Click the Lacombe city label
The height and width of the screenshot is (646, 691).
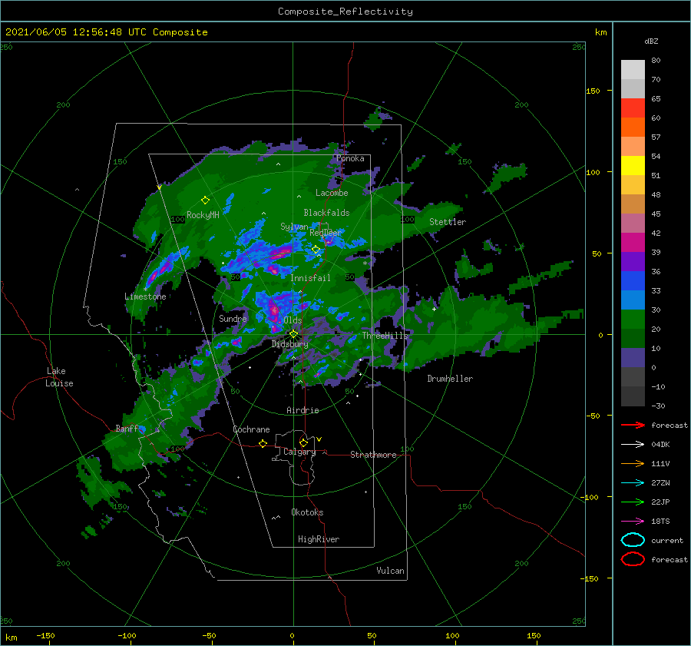332,193
